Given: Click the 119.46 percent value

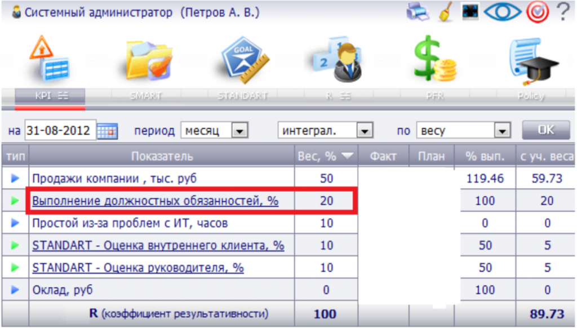Looking at the screenshot, I should coord(485,179).
